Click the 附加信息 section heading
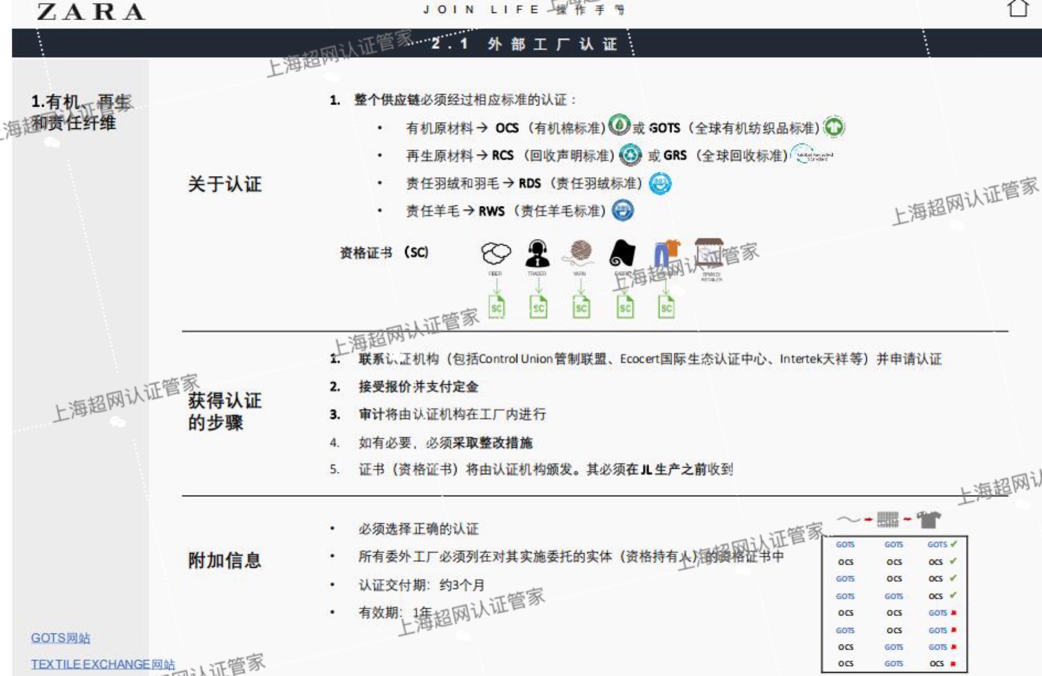The height and width of the screenshot is (676, 1042). pyautogui.click(x=225, y=560)
